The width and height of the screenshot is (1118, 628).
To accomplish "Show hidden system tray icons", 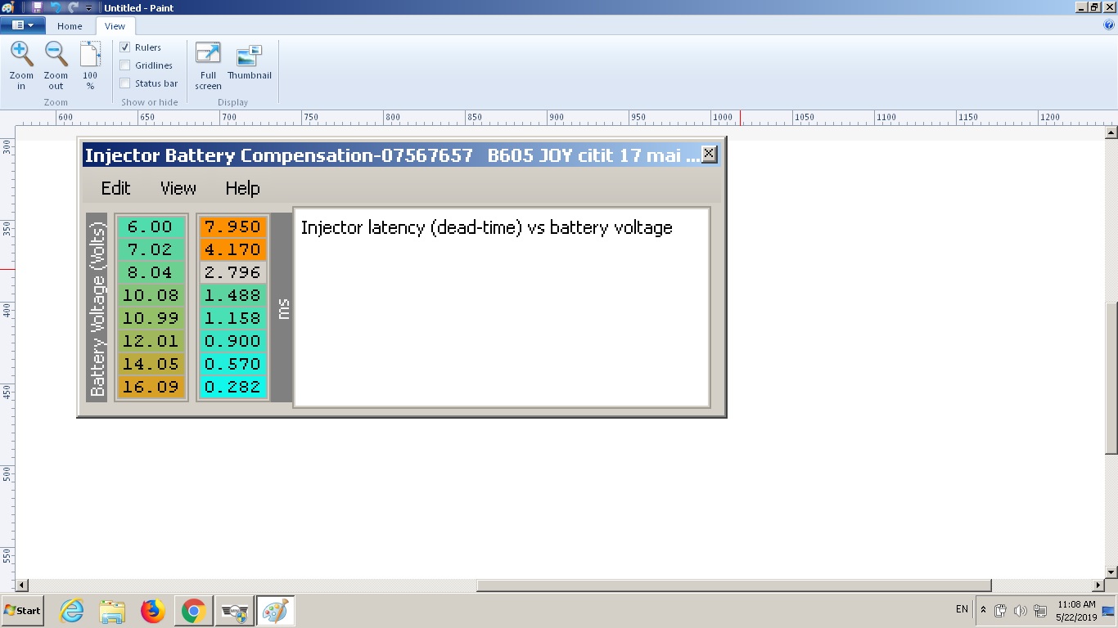I will point(983,610).
